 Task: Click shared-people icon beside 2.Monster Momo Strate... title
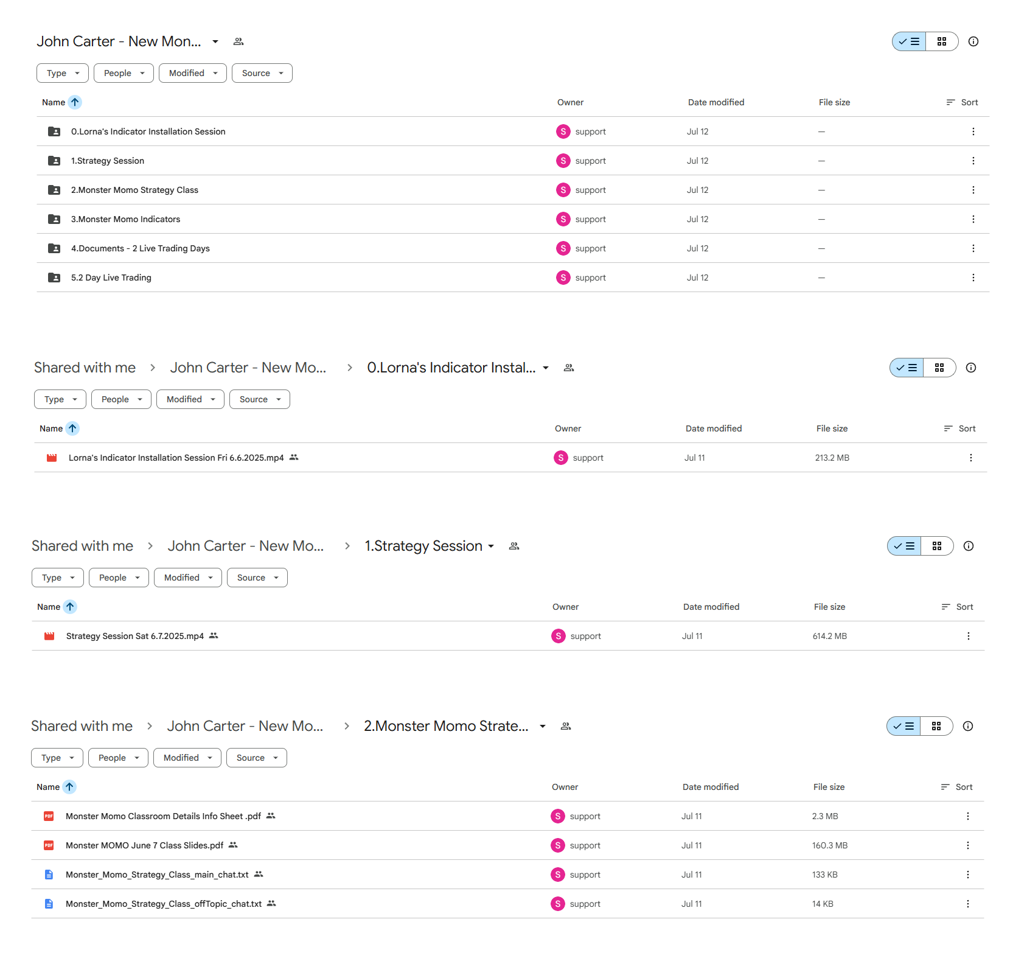coord(566,726)
